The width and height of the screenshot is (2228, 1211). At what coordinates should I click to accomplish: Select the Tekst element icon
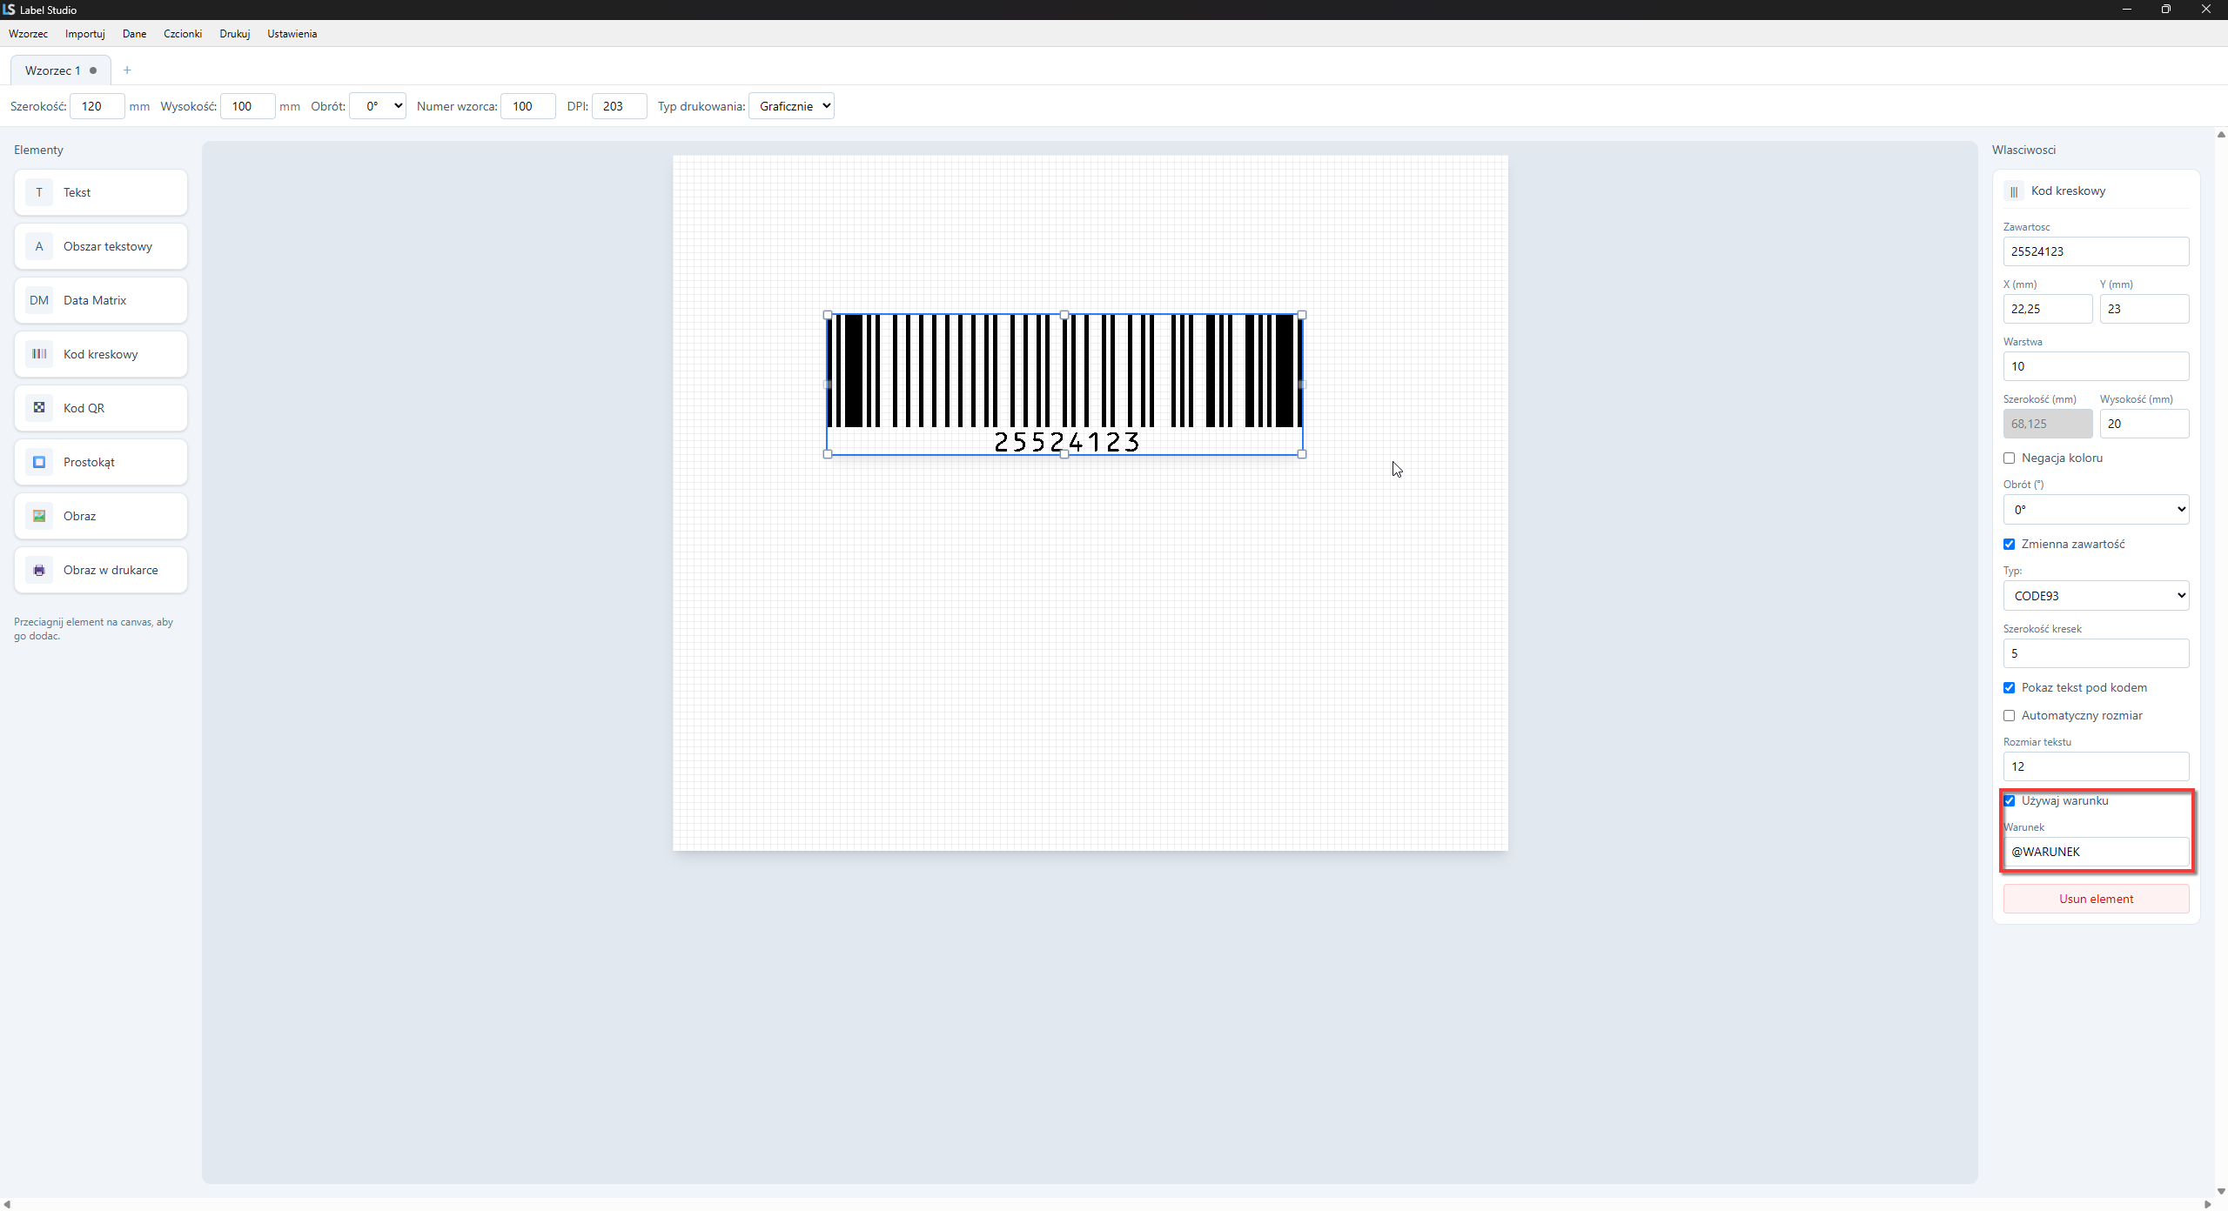(39, 192)
